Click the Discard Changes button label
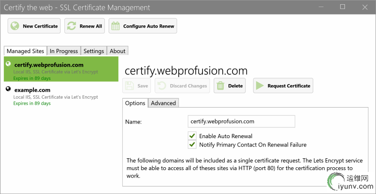Image resolution: width=376 pixels, height=194 pixels. pos(188,86)
